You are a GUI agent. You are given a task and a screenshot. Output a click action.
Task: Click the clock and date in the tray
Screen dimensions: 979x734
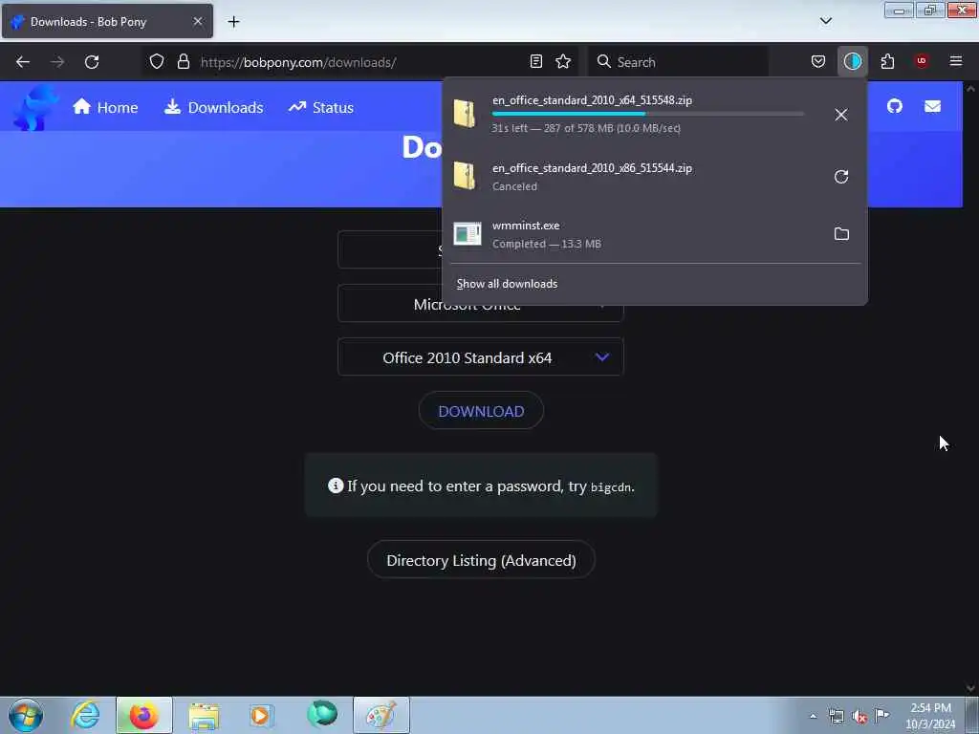(x=930, y=716)
